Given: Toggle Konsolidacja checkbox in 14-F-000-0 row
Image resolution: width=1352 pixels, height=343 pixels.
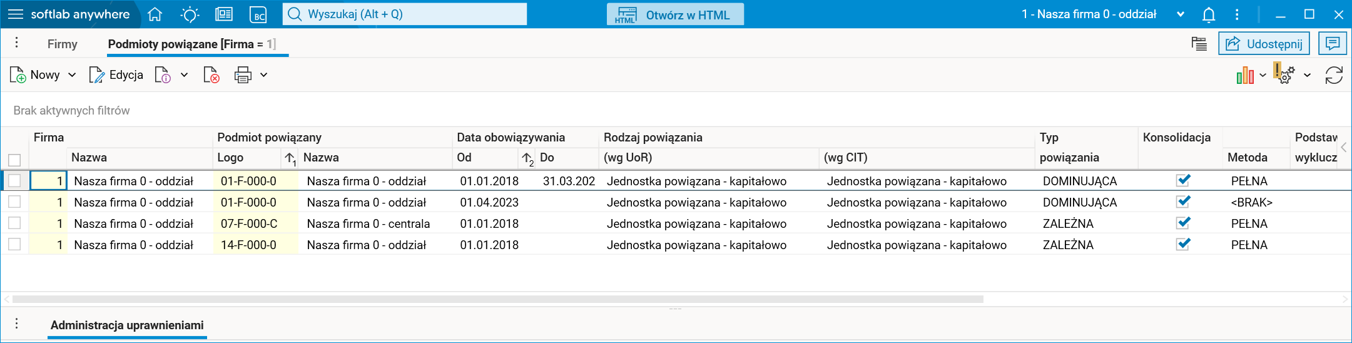Looking at the screenshot, I should [x=1182, y=244].
